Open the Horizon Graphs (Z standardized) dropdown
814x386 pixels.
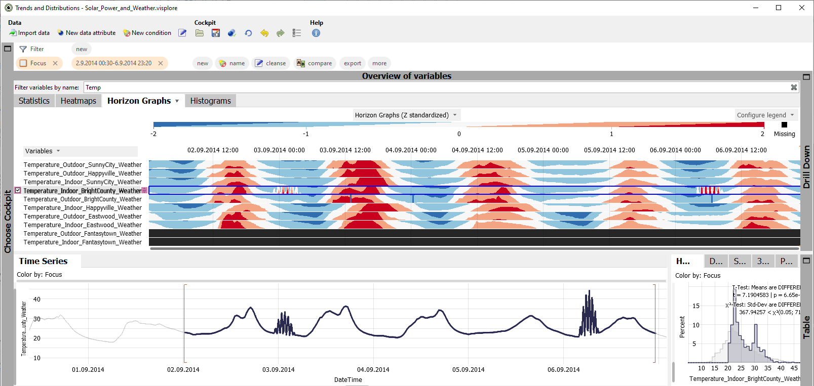tap(406, 115)
